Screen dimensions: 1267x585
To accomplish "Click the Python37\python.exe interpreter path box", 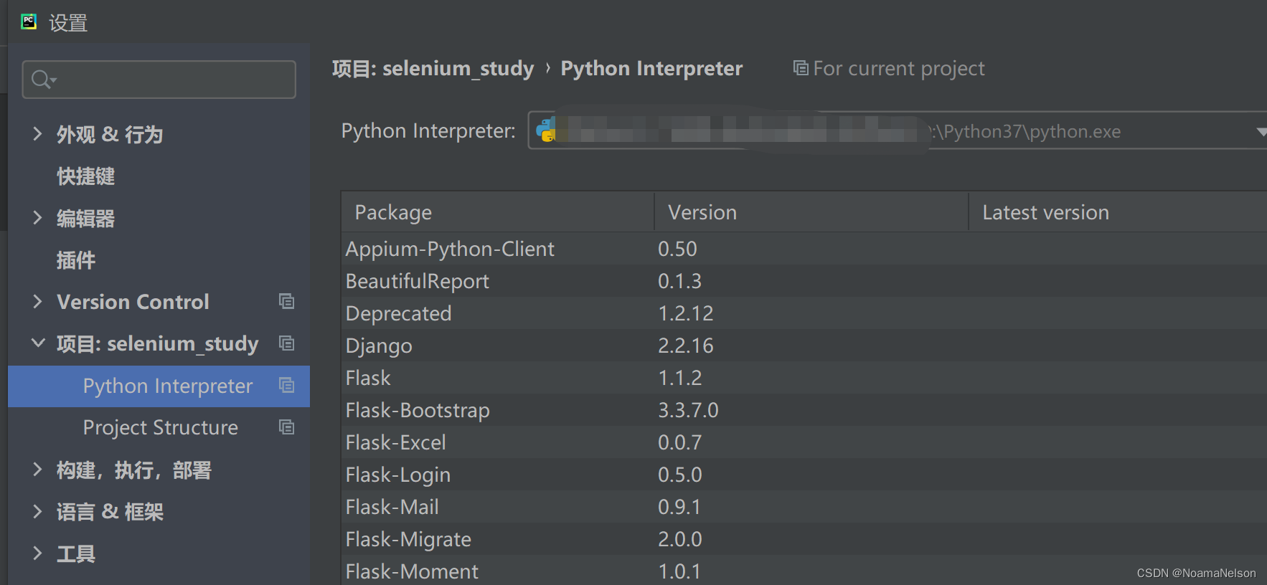I will [897, 130].
